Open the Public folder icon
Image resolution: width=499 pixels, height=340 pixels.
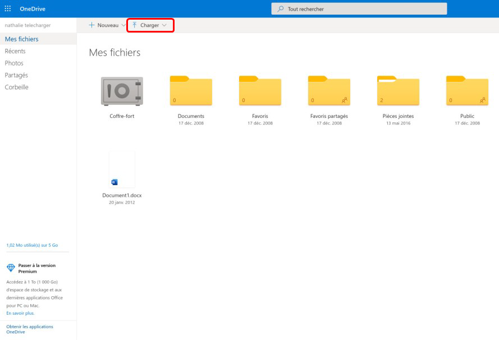(x=467, y=90)
